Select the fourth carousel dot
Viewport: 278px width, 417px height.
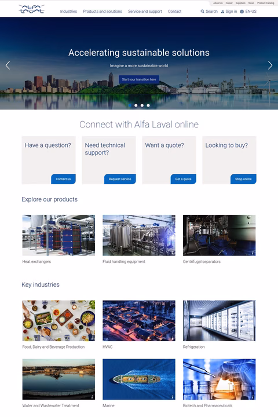[148, 105]
